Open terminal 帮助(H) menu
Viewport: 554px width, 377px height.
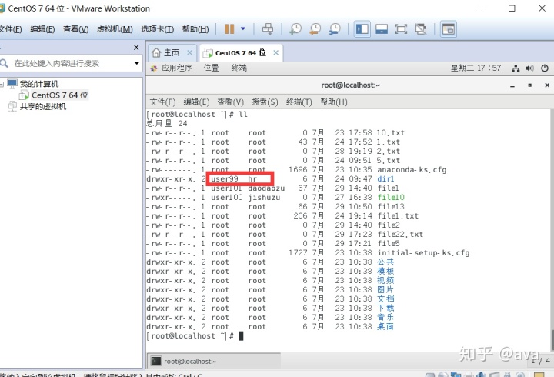click(x=333, y=102)
